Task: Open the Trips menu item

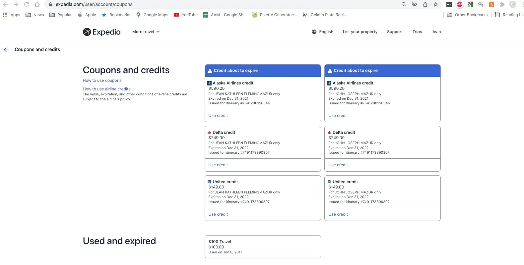Action: pos(417,32)
